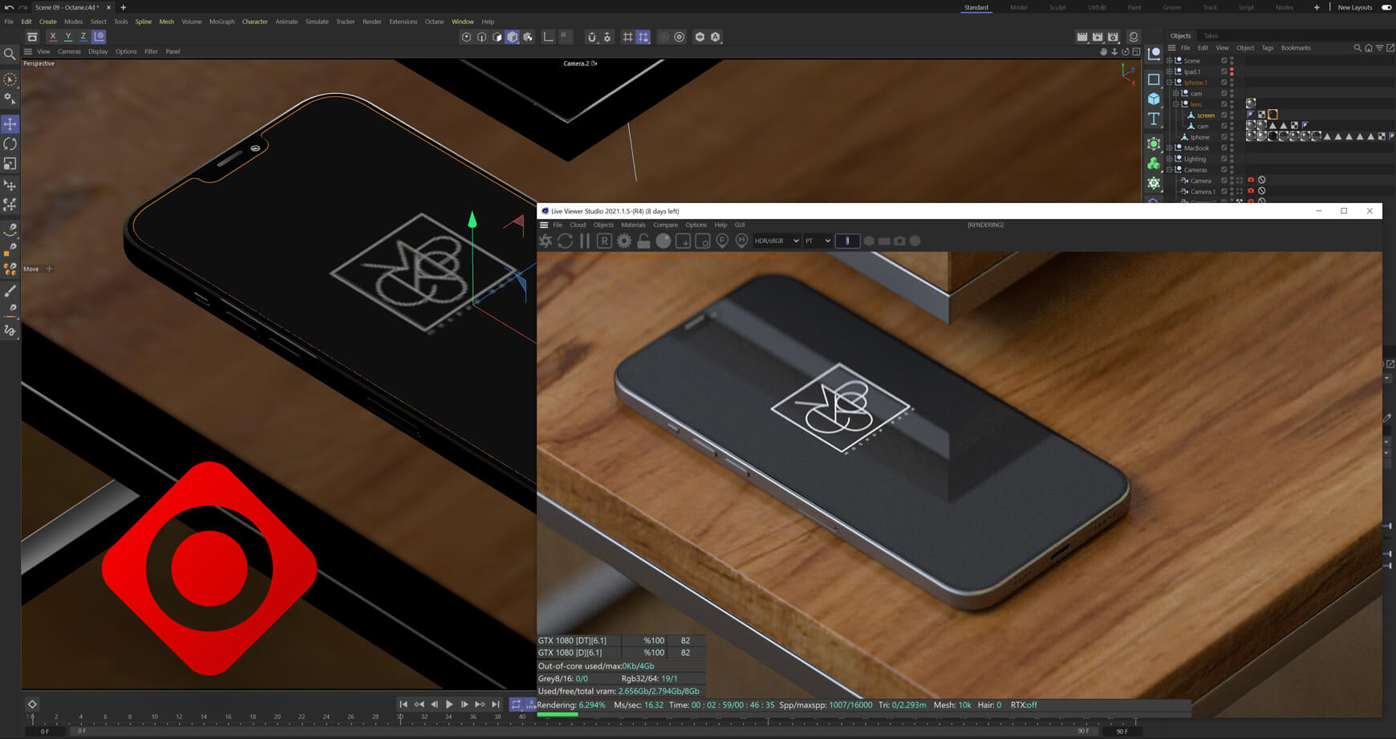
Task: Toggle the Z axis lock
Action: (x=83, y=36)
